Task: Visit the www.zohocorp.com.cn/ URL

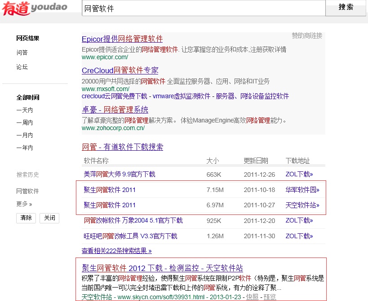Action: click(x=113, y=128)
